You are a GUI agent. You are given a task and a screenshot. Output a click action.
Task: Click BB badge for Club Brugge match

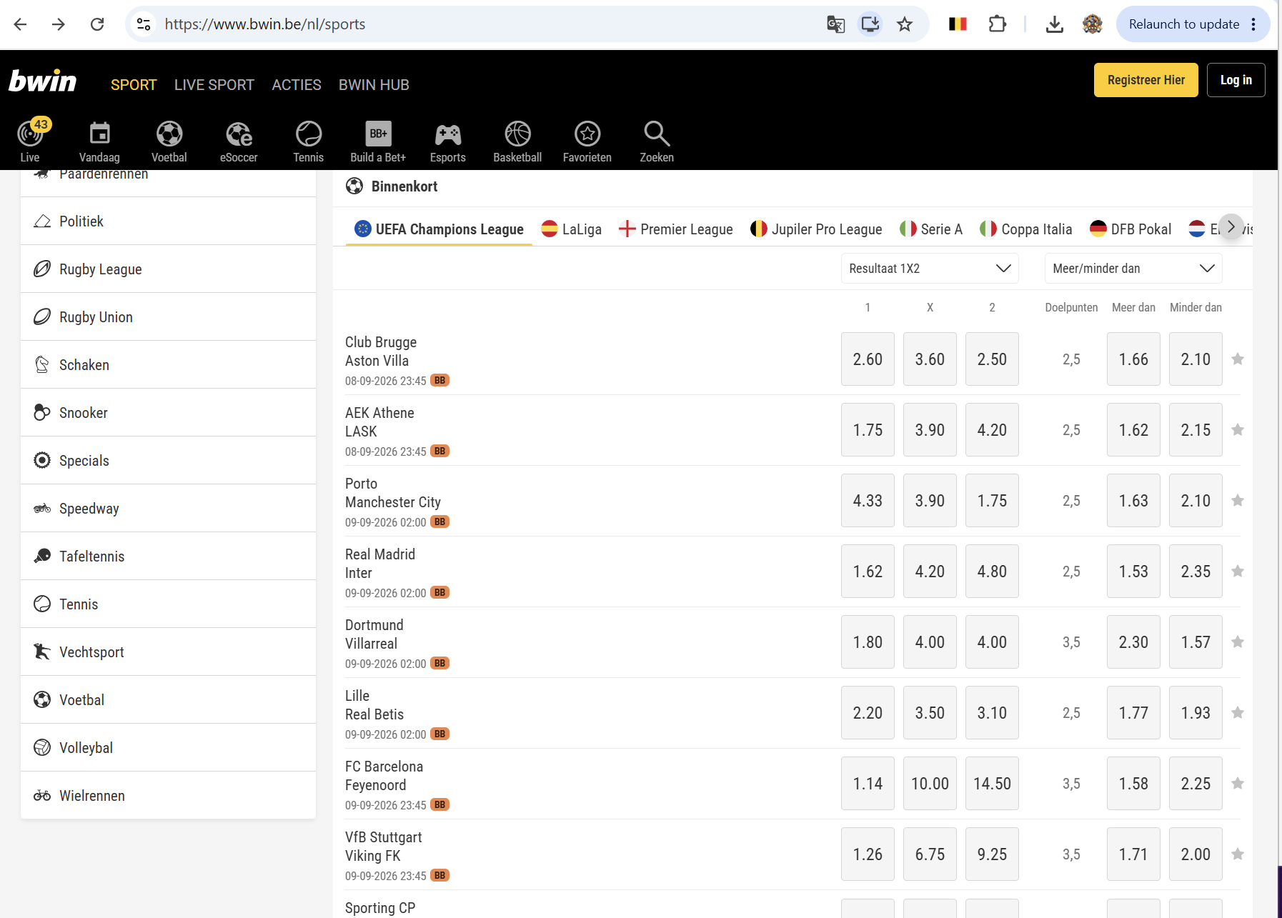(x=440, y=381)
